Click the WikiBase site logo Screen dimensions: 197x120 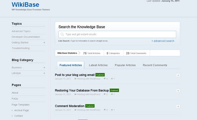tap(25, 5)
